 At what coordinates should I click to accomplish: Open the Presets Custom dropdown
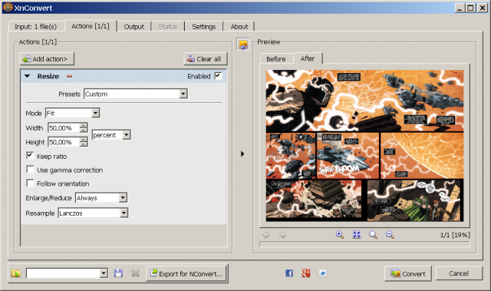pyautogui.click(x=136, y=94)
